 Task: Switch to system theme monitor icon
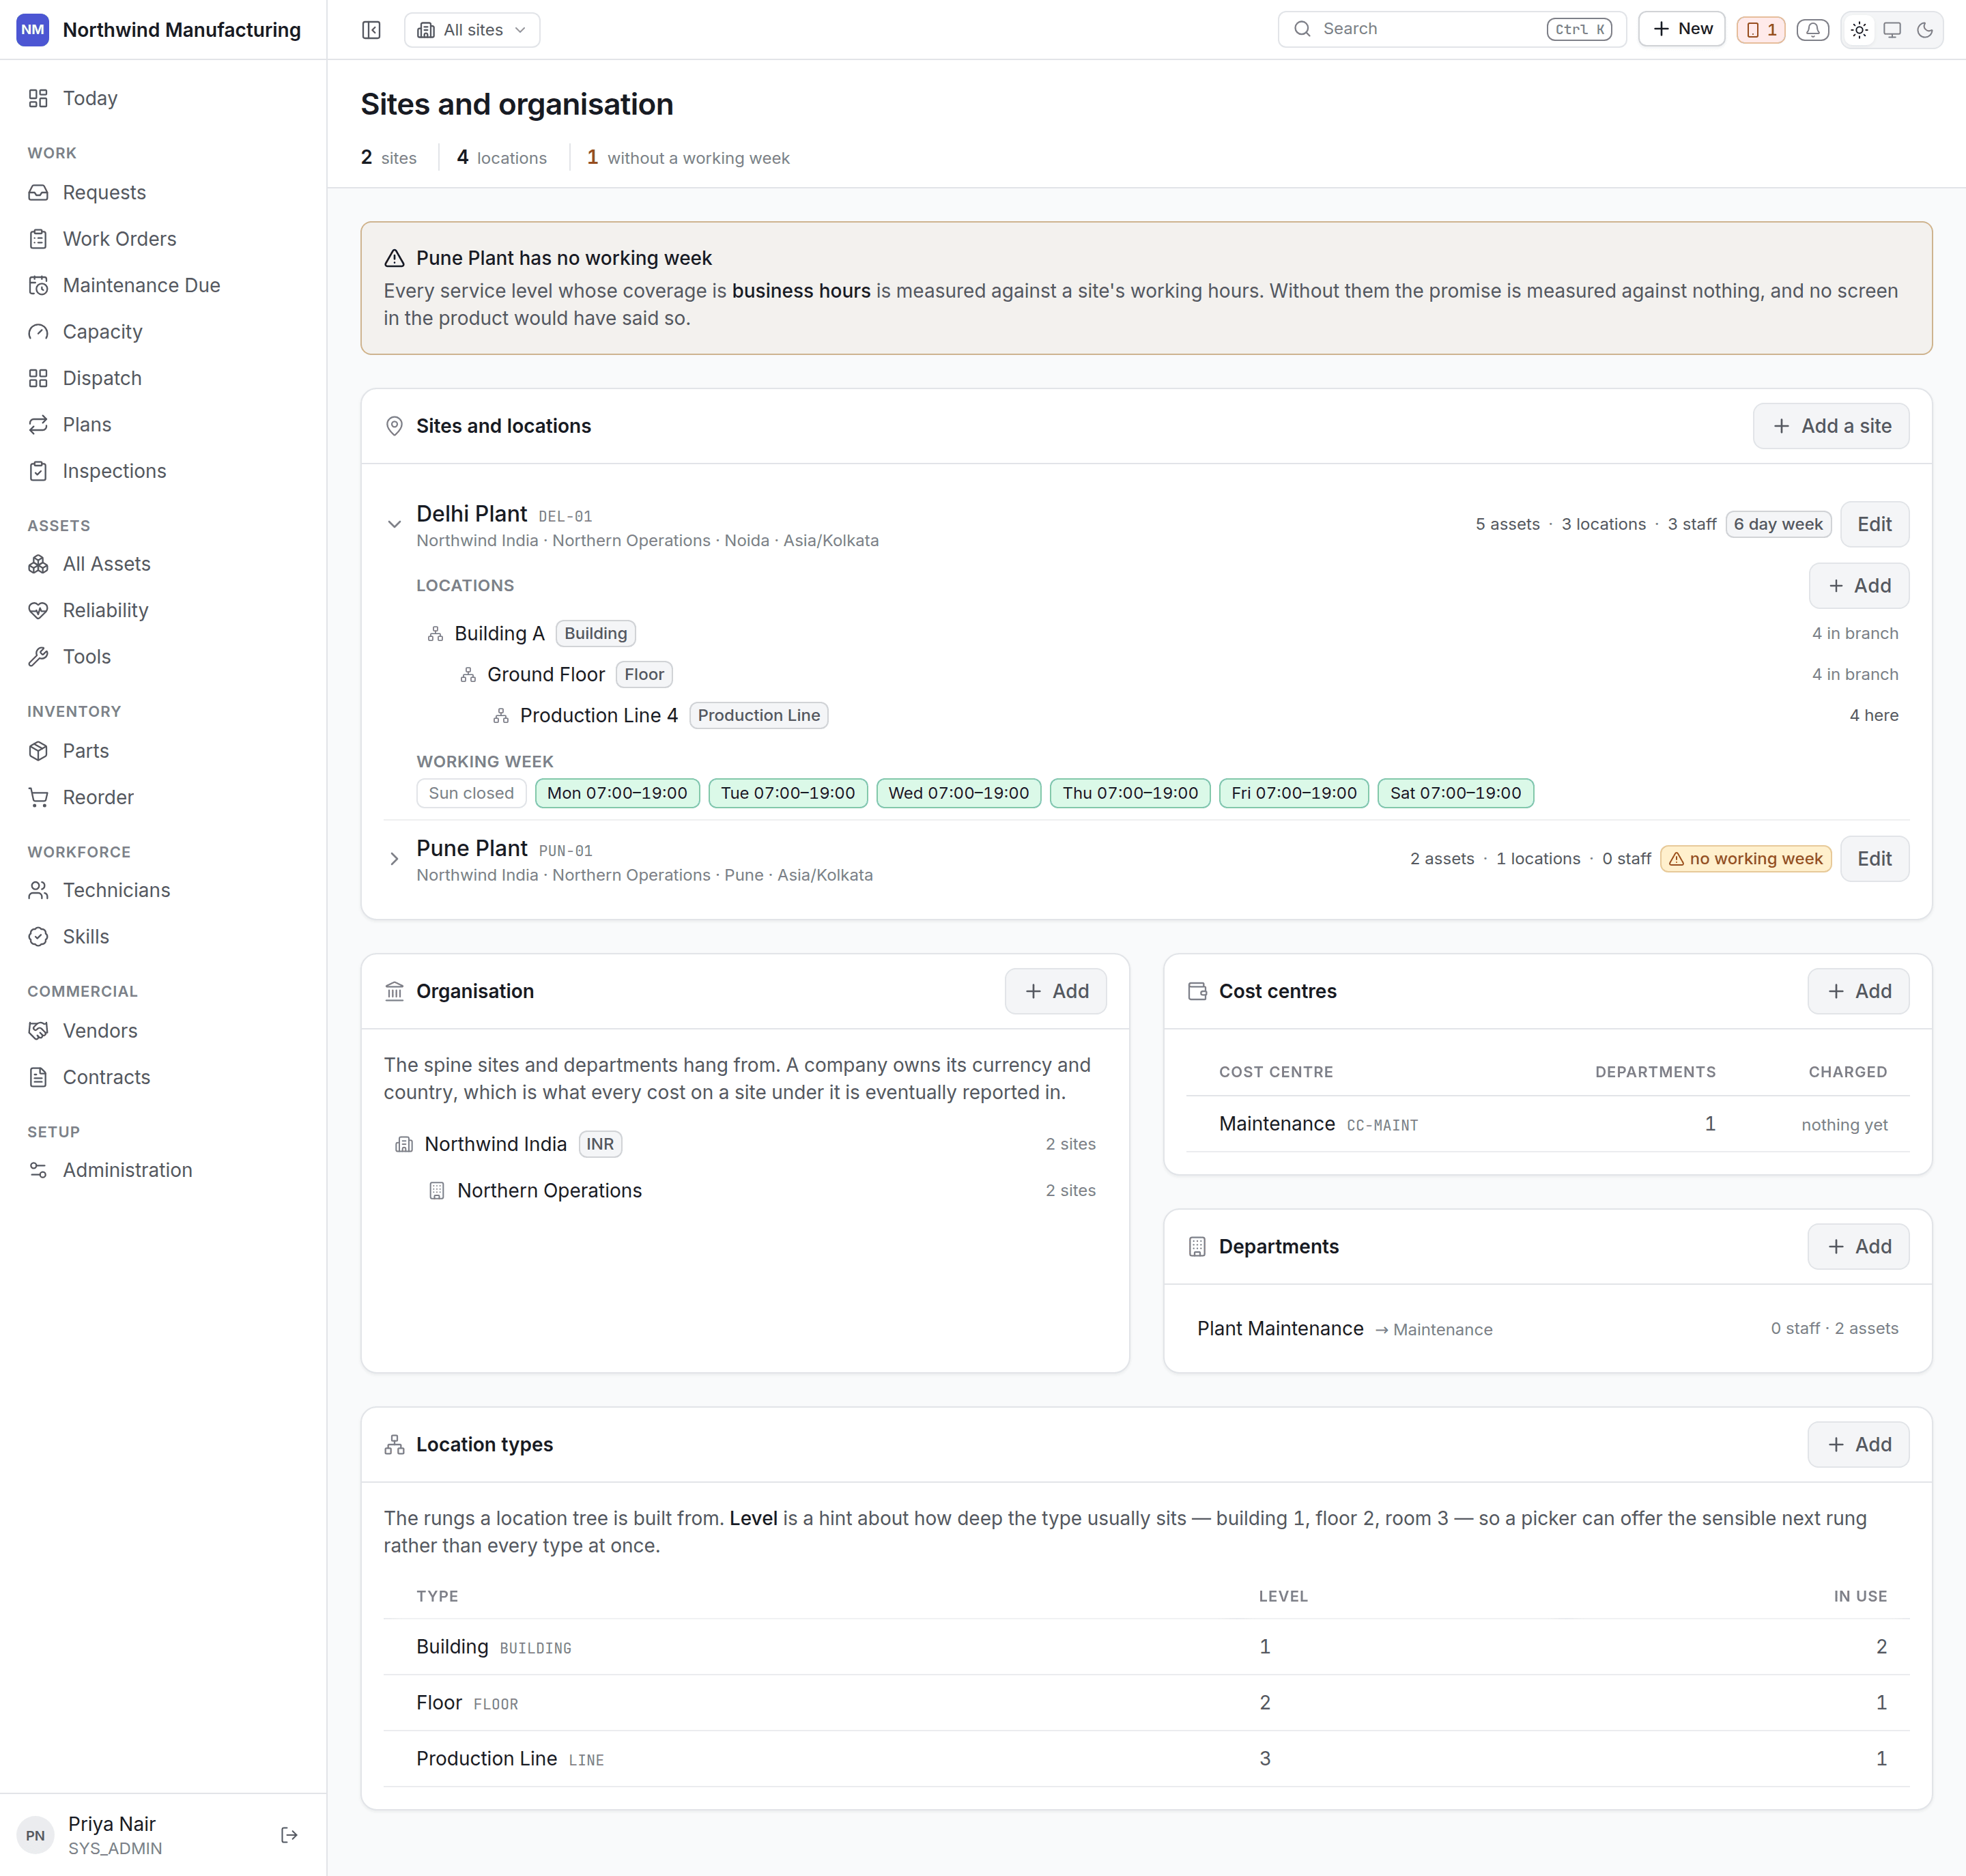[x=1892, y=30]
